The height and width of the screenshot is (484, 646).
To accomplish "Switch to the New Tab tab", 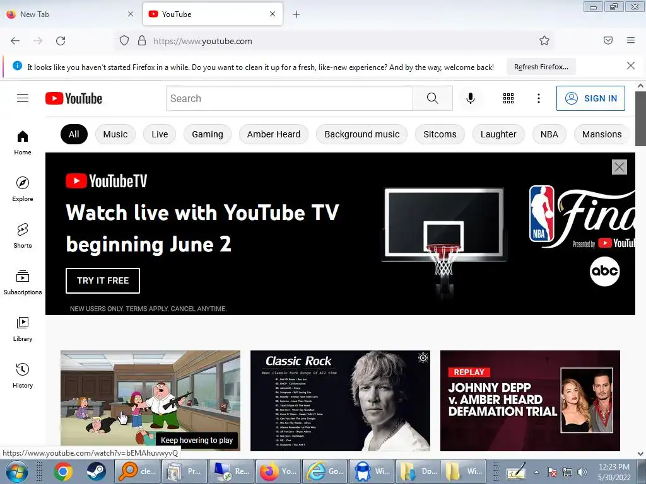I will pos(70,14).
